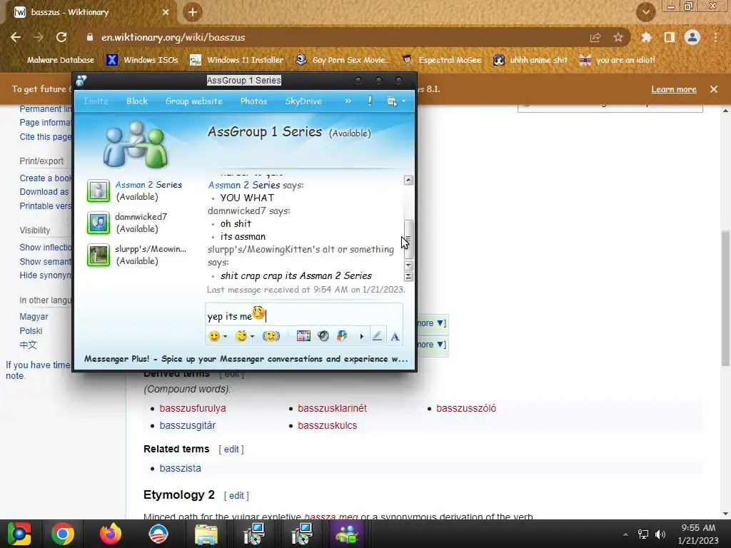Image resolution: width=731 pixels, height=548 pixels.
Task: Open 'you are an idiot!' bookmark
Action: 617,60
